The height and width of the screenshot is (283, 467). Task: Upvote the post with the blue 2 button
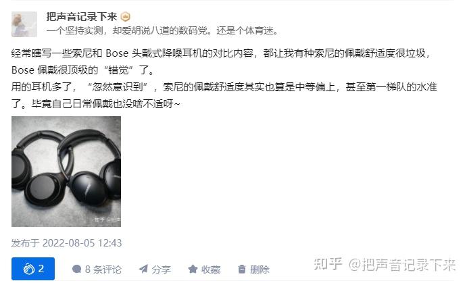33,269
